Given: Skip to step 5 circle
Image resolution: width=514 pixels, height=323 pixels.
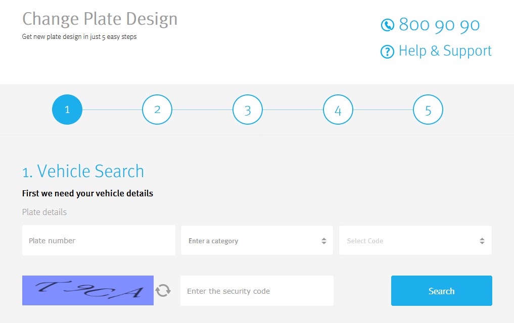Looking at the screenshot, I should coord(428,110).
